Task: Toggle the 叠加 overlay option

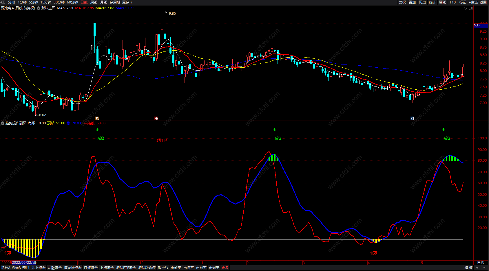Action: click(412, 2)
